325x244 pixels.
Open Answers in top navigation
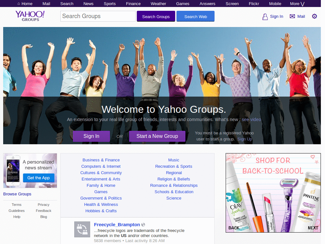[x=207, y=4]
